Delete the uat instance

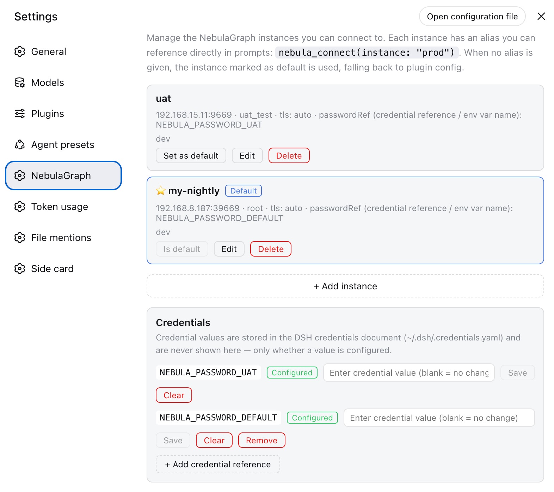coord(289,155)
